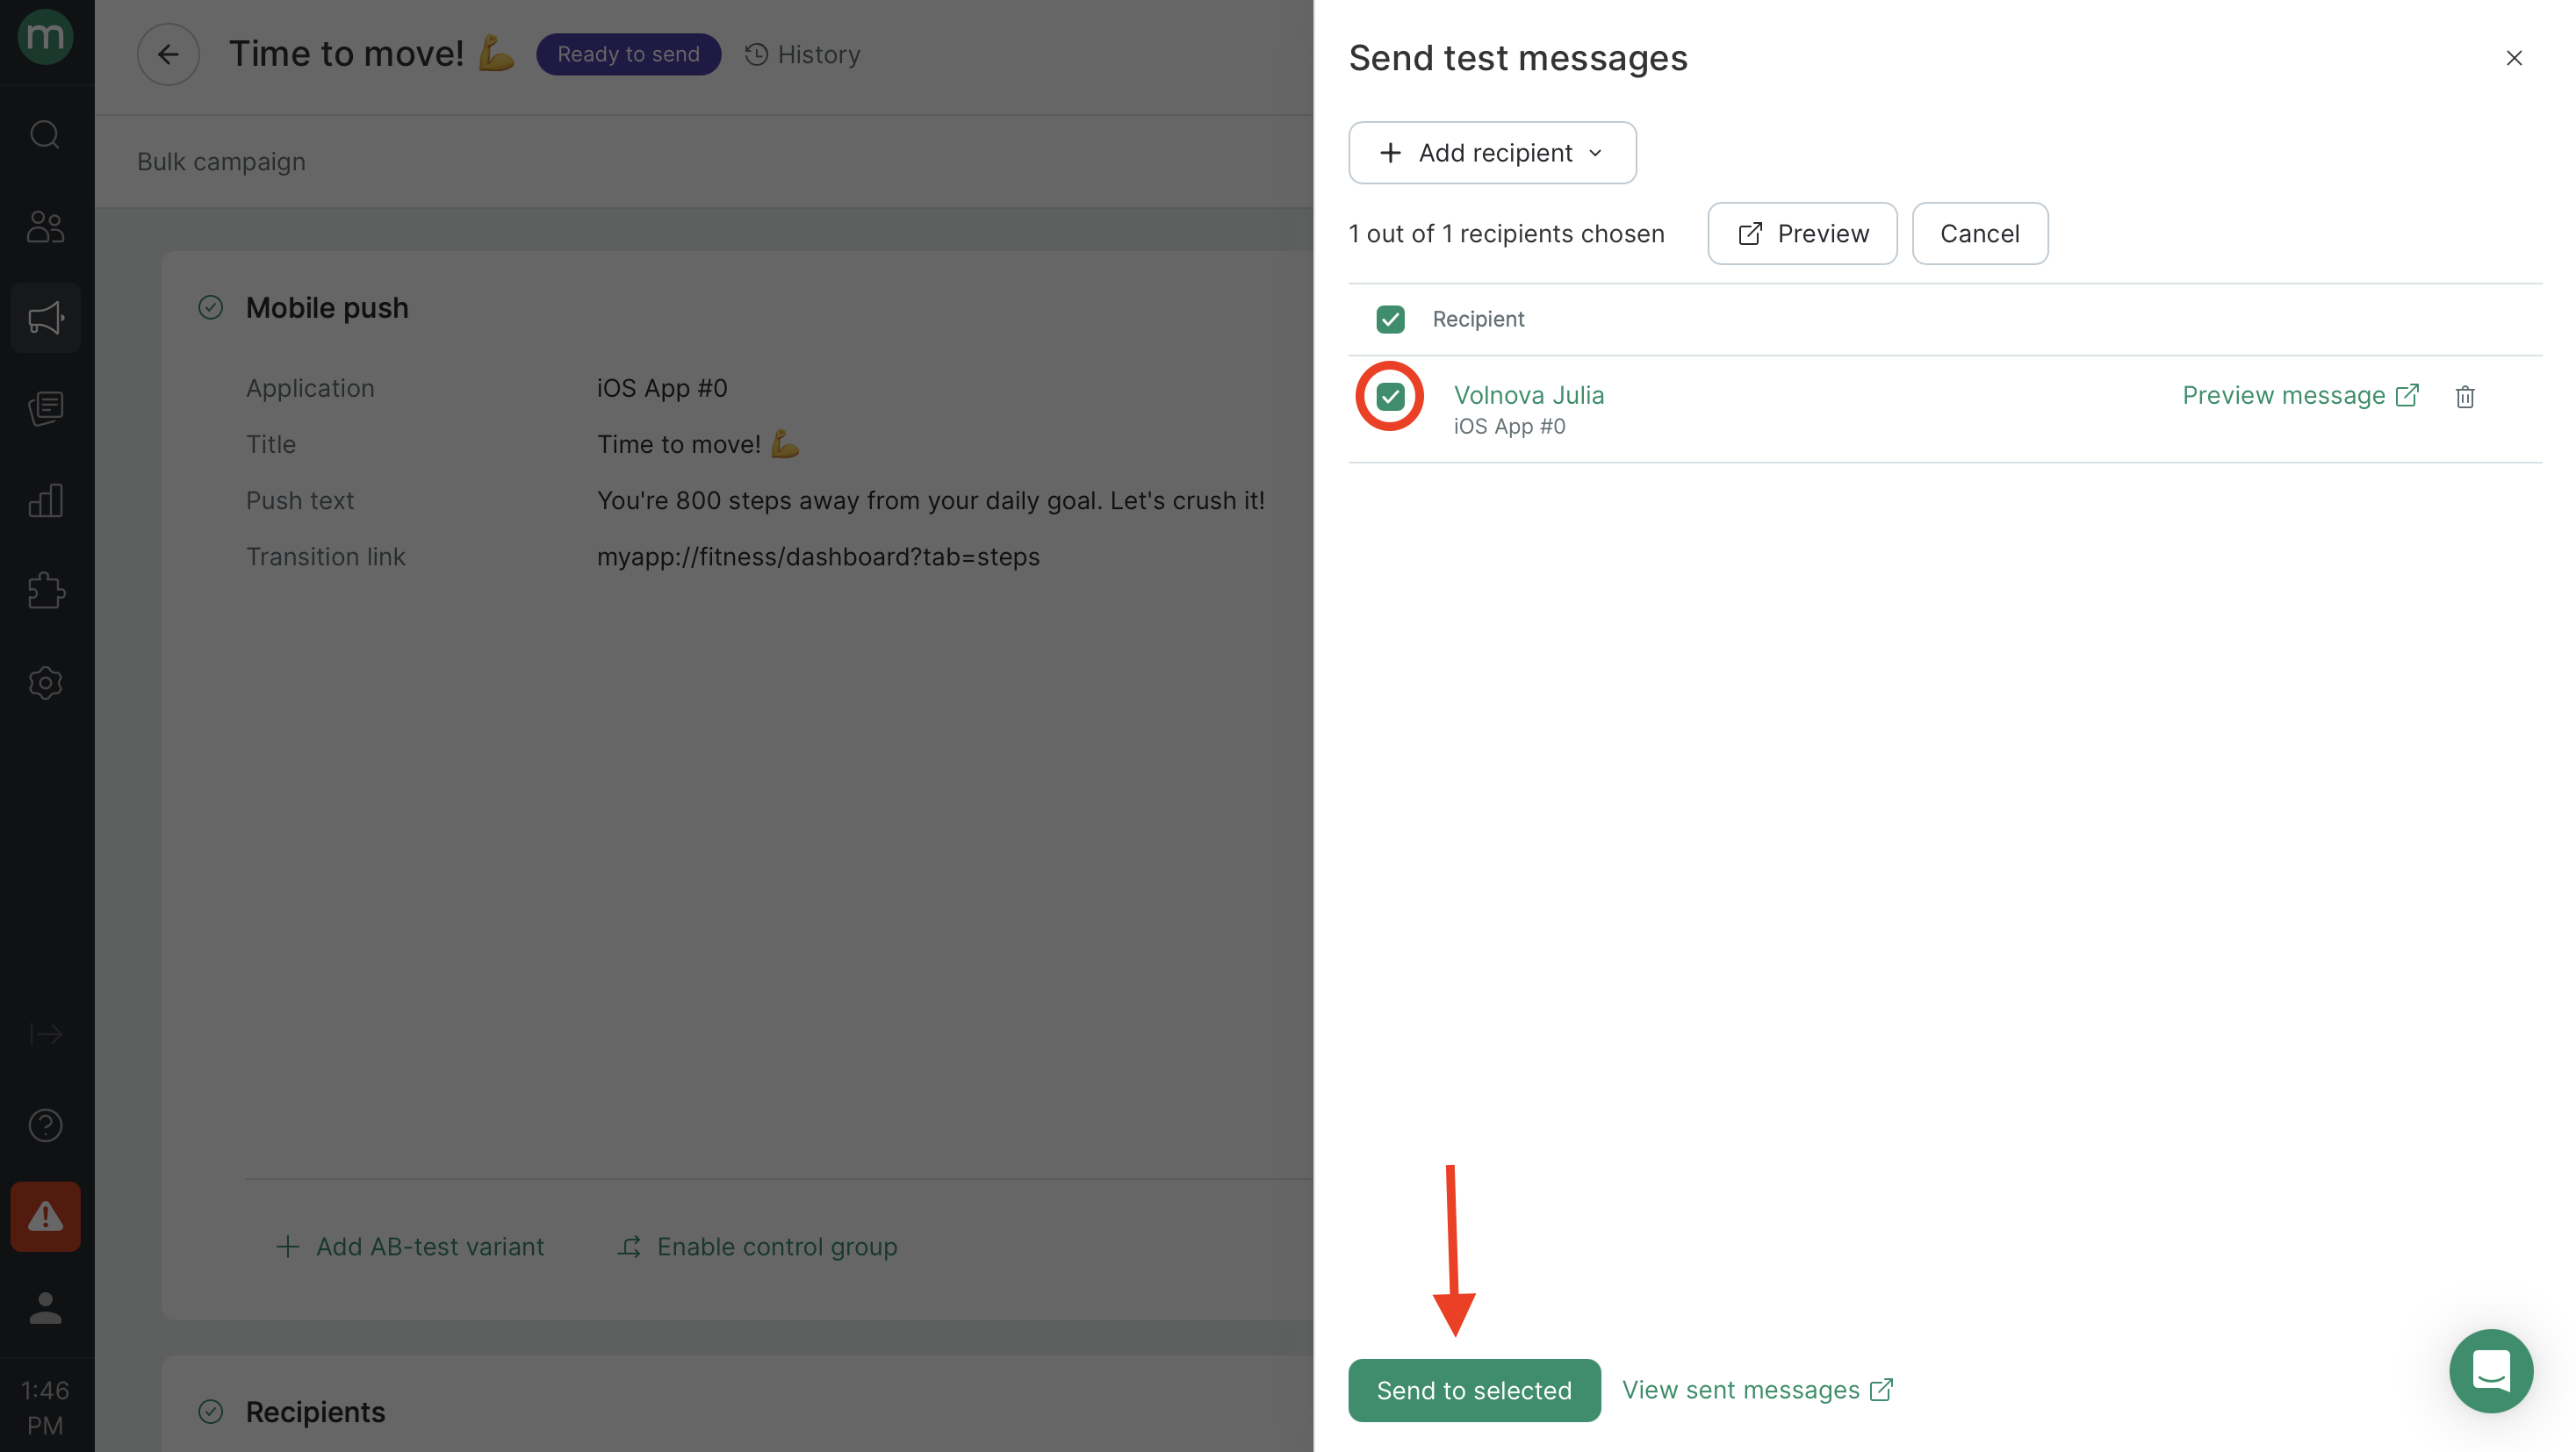Image resolution: width=2576 pixels, height=1452 pixels.
Task: Open the help question mark icon
Action: pyautogui.click(x=45, y=1125)
